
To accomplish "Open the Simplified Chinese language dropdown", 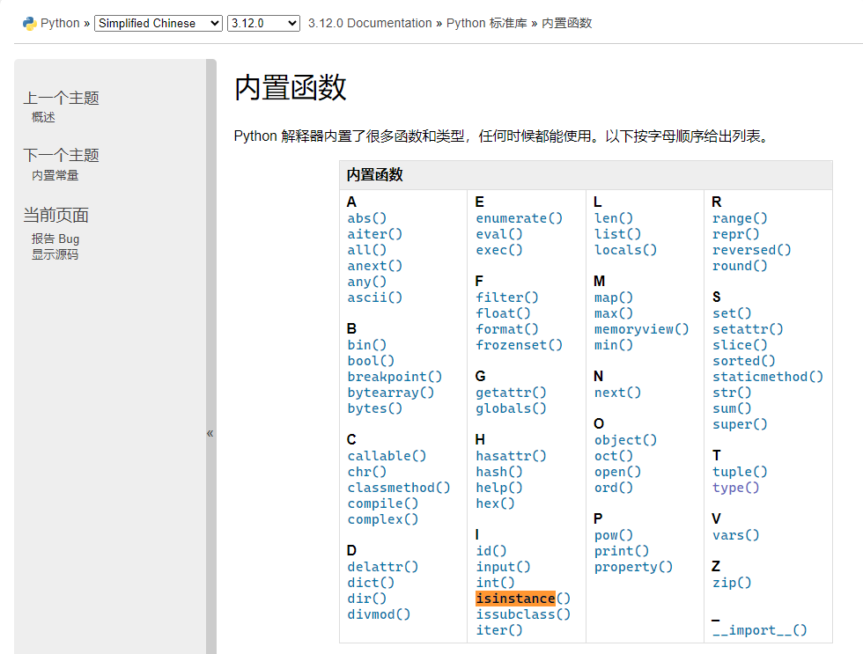I will (x=158, y=23).
